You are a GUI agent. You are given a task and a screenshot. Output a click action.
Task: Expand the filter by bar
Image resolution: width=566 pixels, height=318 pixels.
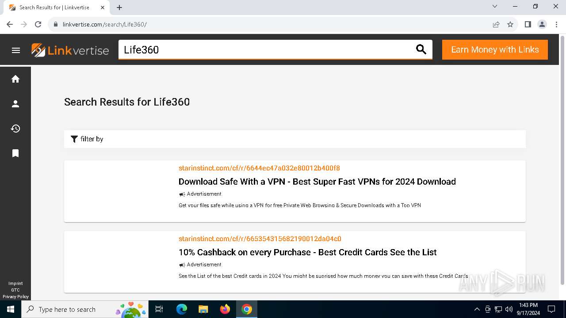pyautogui.click(x=295, y=139)
